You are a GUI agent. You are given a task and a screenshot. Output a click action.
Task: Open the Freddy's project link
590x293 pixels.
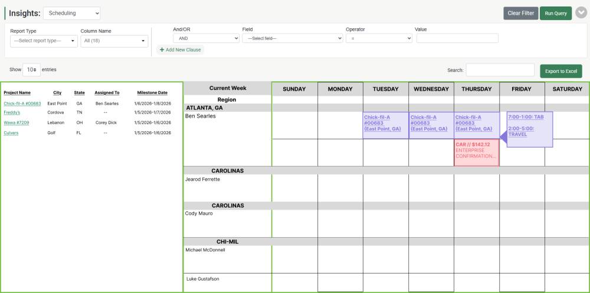click(x=12, y=112)
